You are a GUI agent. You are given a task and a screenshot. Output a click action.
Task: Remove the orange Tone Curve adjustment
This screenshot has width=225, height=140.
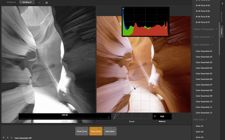pos(91,128)
